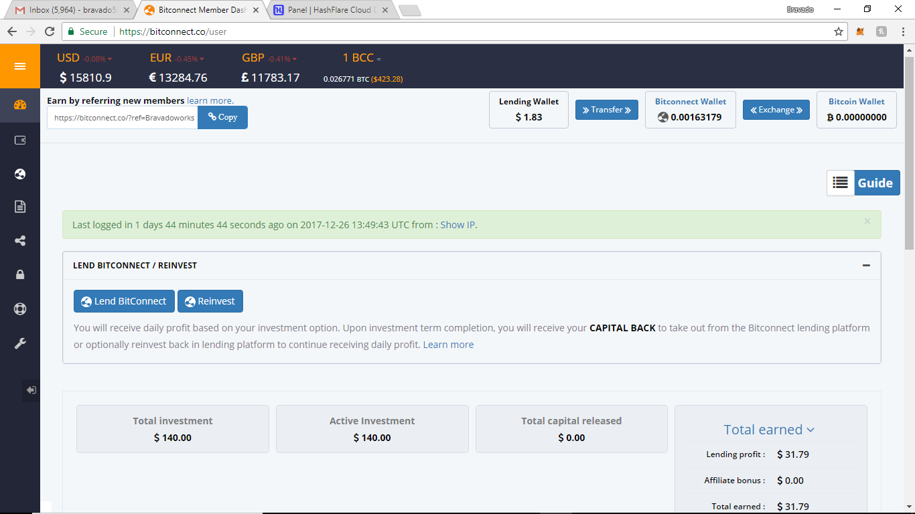Click the Affiliate bonus '$ 0.00' value
Viewport: 915px width, 514px height.
tap(790, 481)
